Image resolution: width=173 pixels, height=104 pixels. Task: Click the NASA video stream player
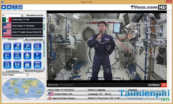click(x=107, y=47)
